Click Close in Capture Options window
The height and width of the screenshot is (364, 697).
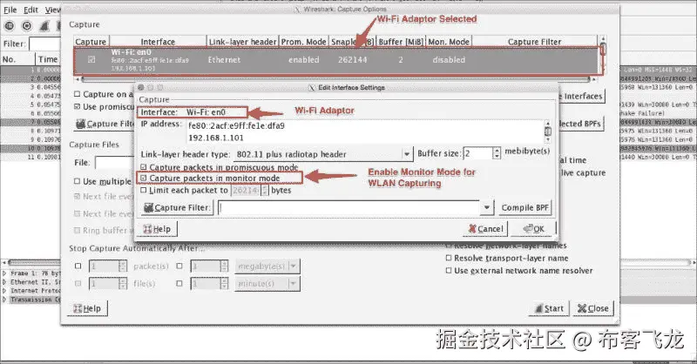(x=593, y=308)
